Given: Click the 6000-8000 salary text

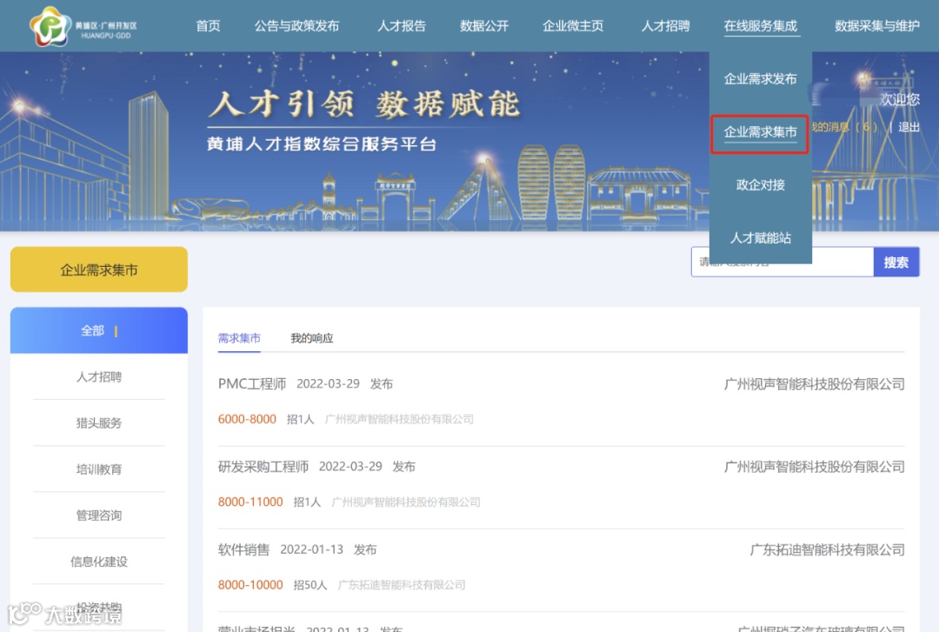Looking at the screenshot, I should pos(247,419).
